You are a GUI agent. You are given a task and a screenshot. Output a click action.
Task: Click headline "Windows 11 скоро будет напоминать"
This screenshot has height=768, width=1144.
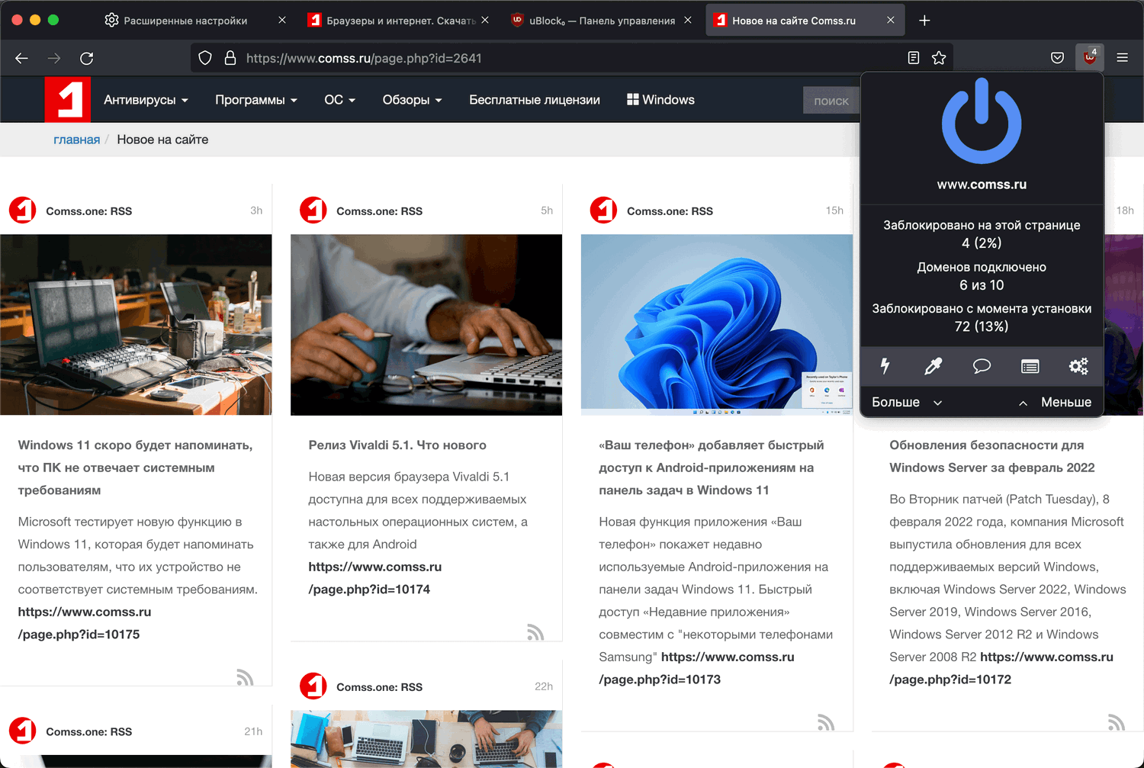135,468
